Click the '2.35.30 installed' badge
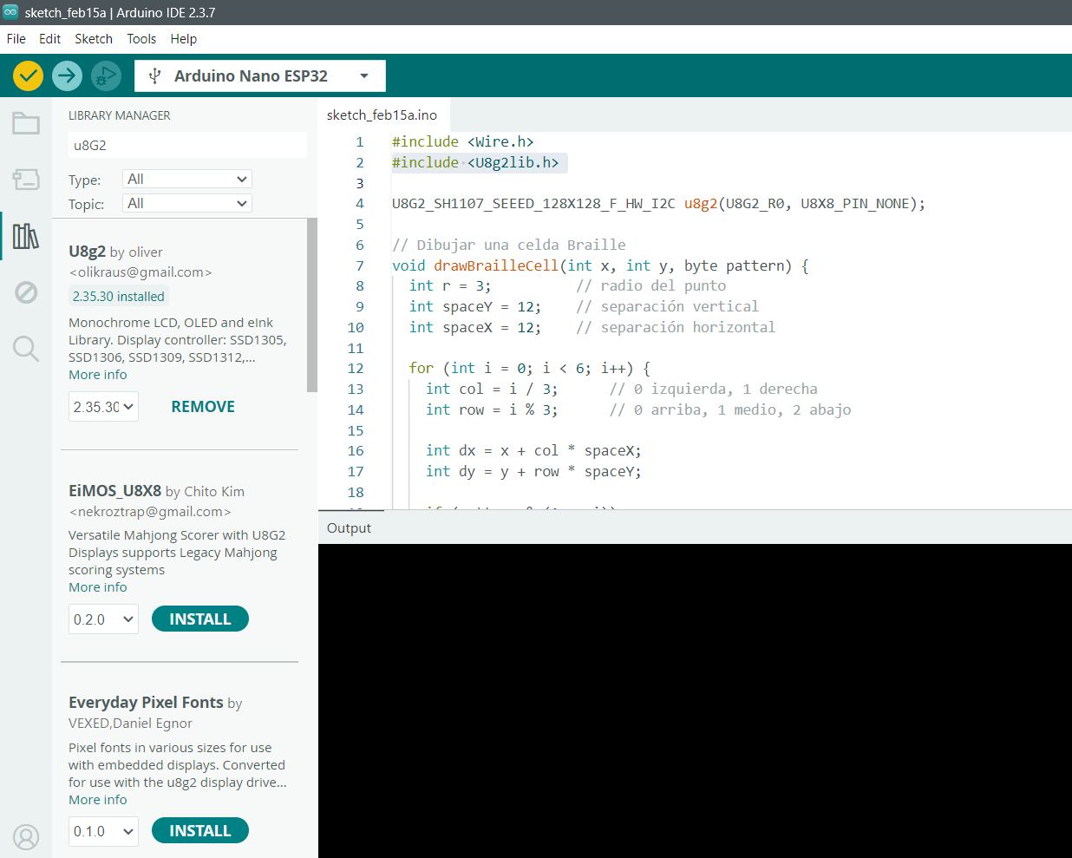This screenshot has width=1072, height=858. (x=119, y=297)
